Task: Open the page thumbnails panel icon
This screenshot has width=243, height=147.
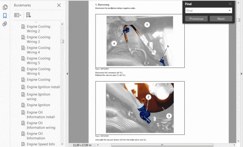Action: pos(5,7)
